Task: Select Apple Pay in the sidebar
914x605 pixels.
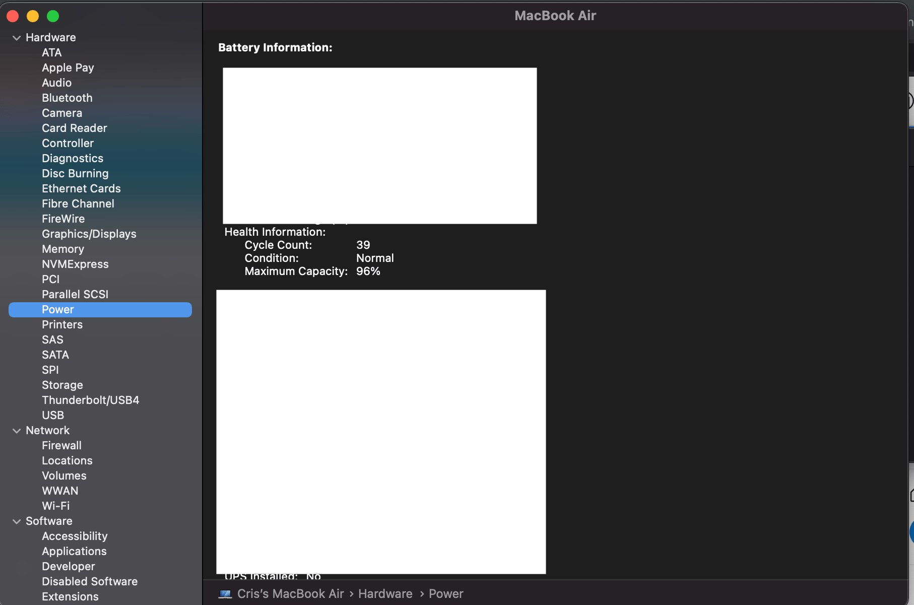Action: [x=68, y=68]
